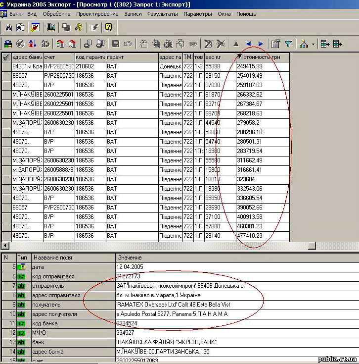Select row marker for value 477410.23 row
The width and height of the screenshot is (359, 364).
click(x=6, y=236)
